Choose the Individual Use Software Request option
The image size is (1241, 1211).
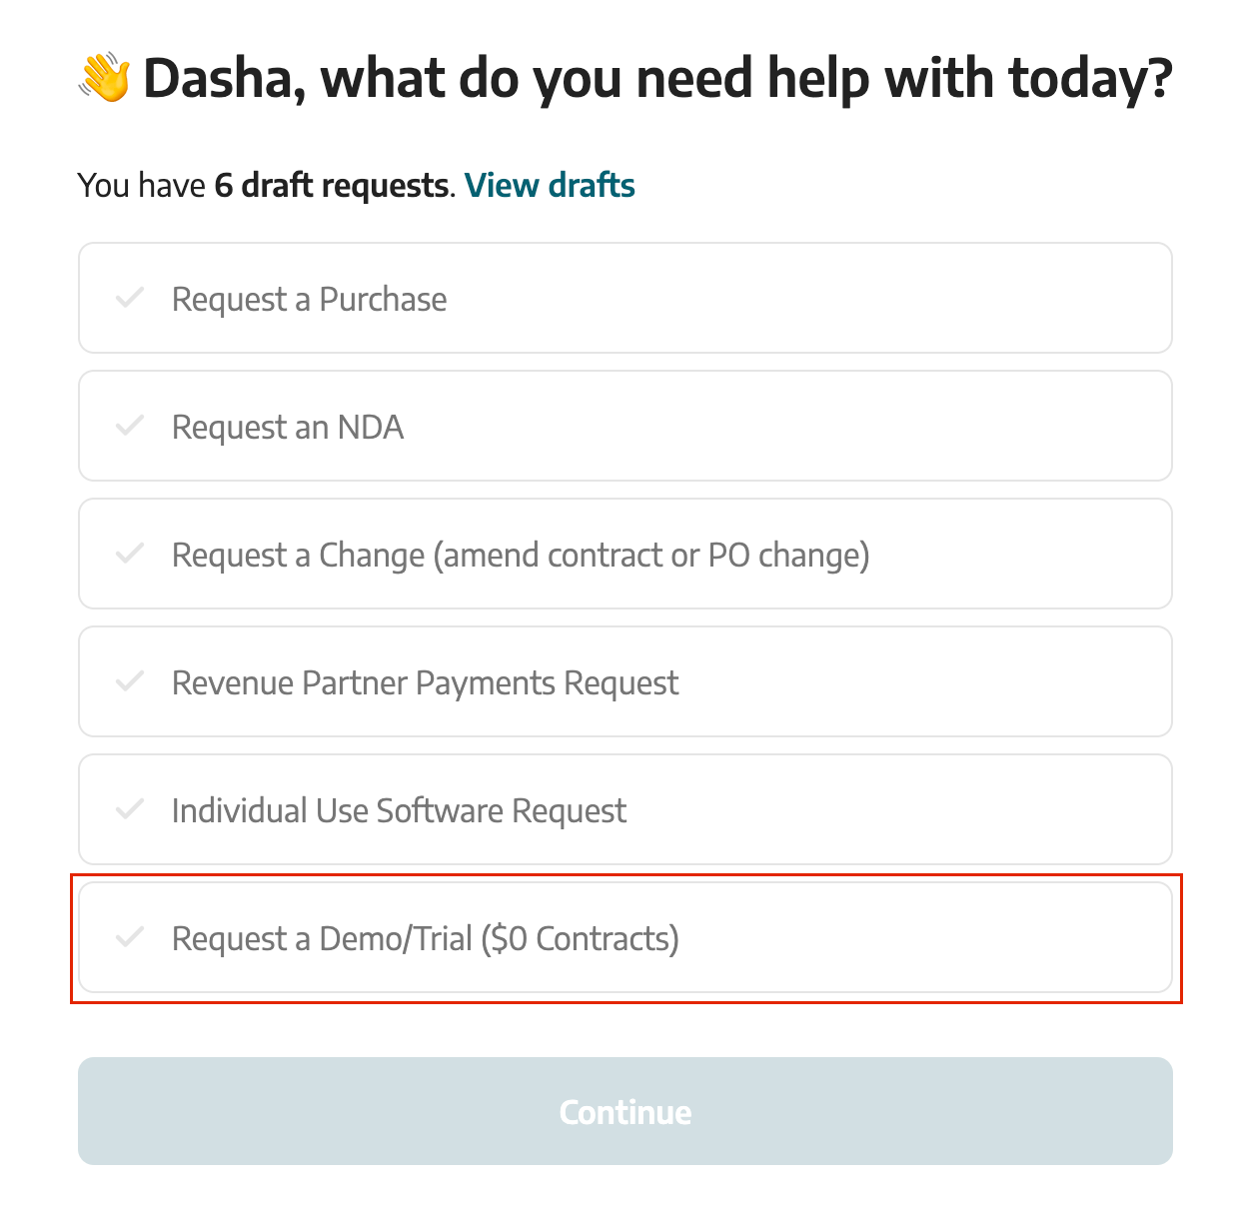click(624, 809)
